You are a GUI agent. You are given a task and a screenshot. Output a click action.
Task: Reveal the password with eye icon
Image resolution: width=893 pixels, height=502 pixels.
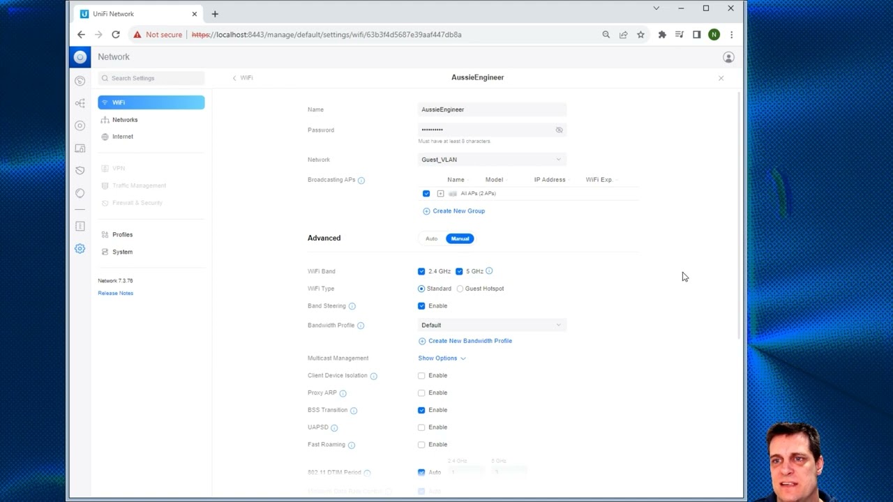[559, 130]
